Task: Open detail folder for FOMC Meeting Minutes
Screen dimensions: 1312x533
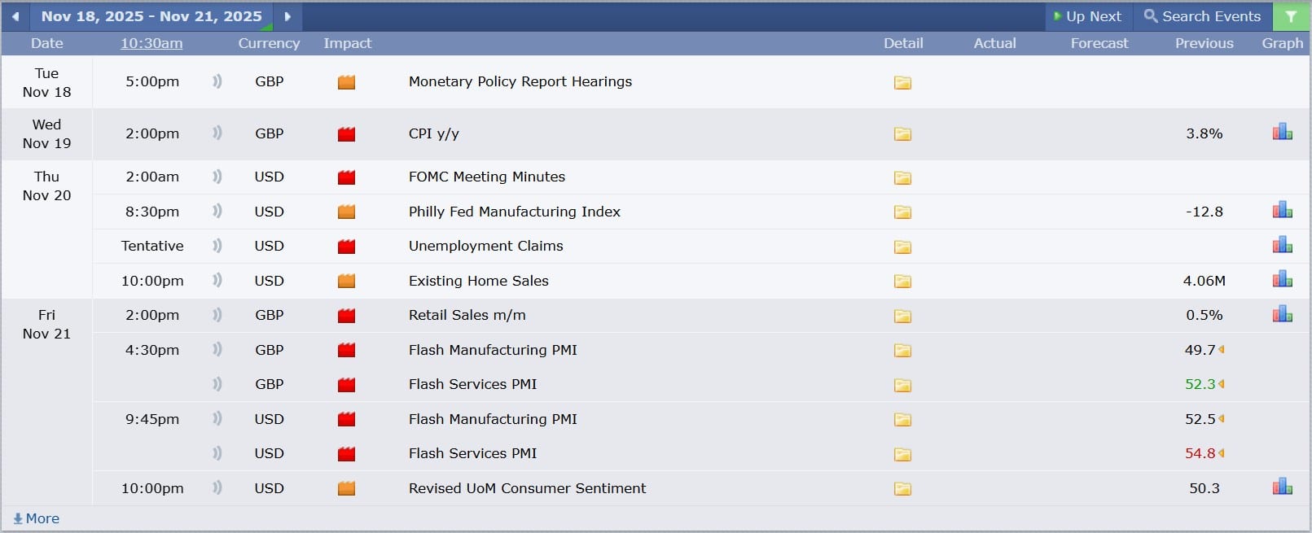Action: (x=902, y=177)
